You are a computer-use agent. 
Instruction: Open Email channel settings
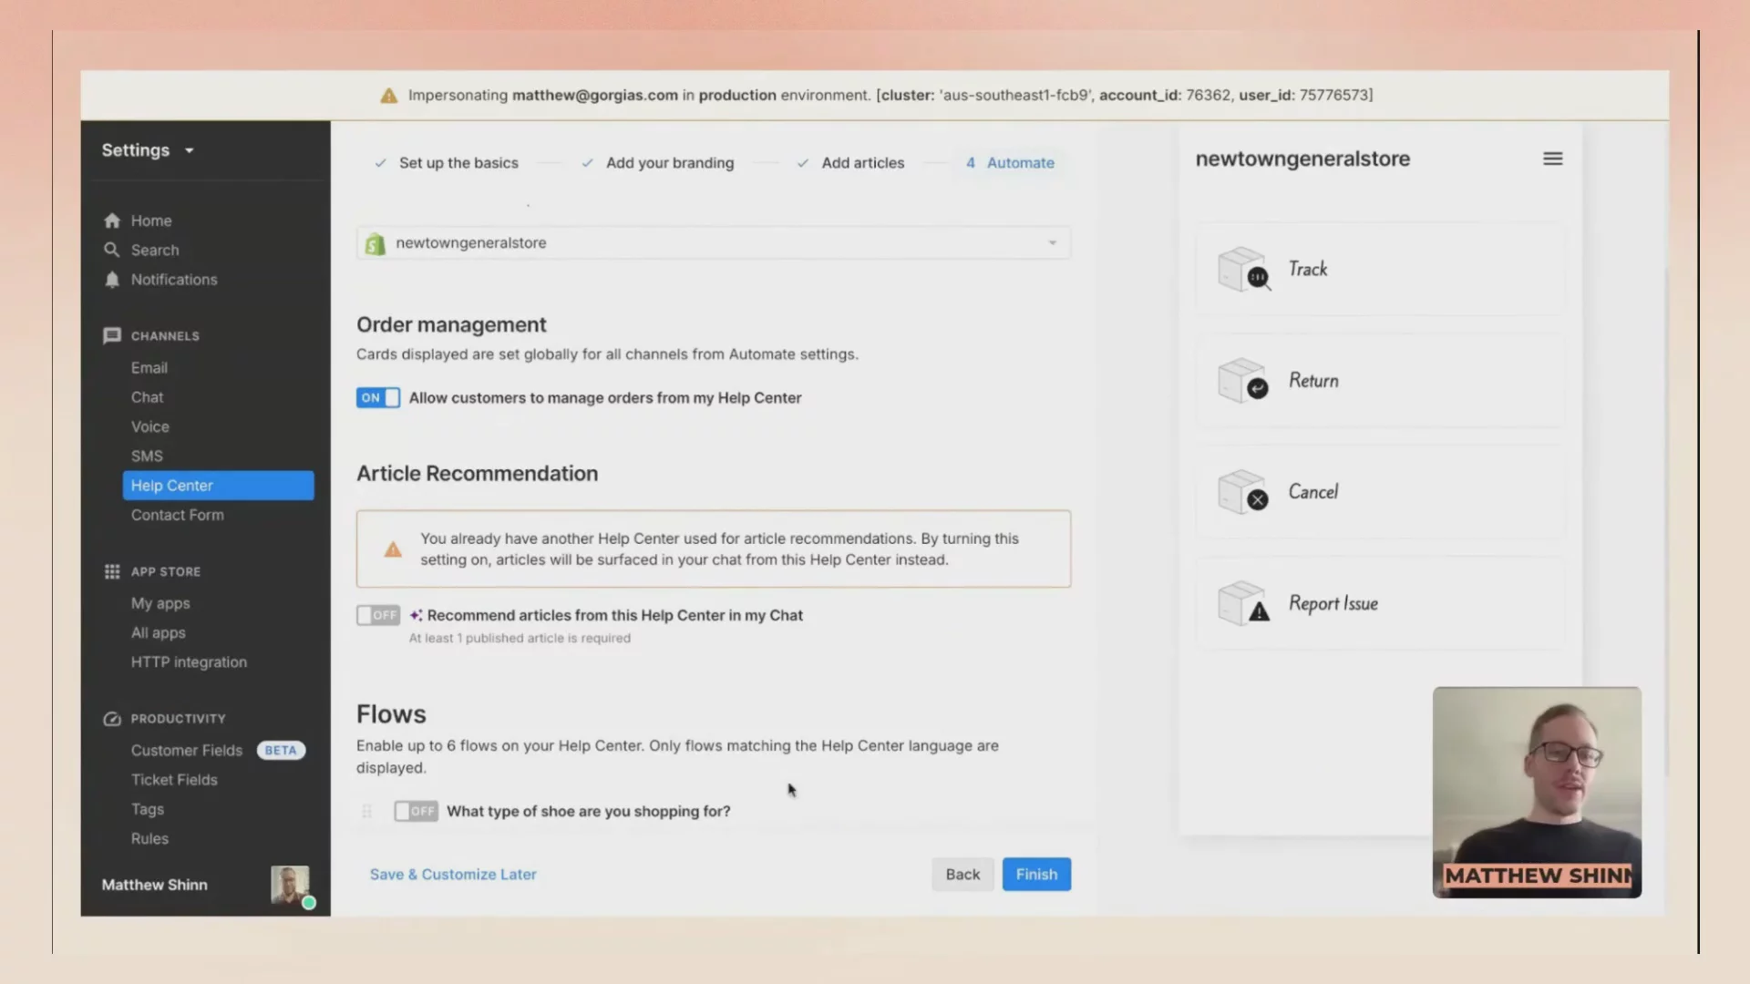149,368
